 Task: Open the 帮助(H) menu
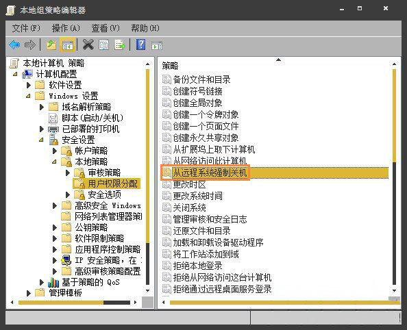pyautogui.click(x=145, y=28)
